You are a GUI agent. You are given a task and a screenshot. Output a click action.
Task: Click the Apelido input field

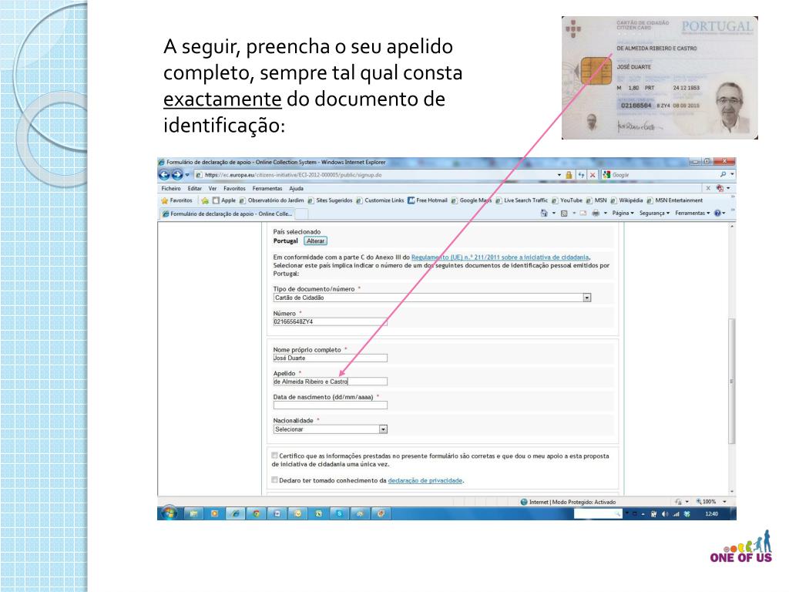point(330,382)
